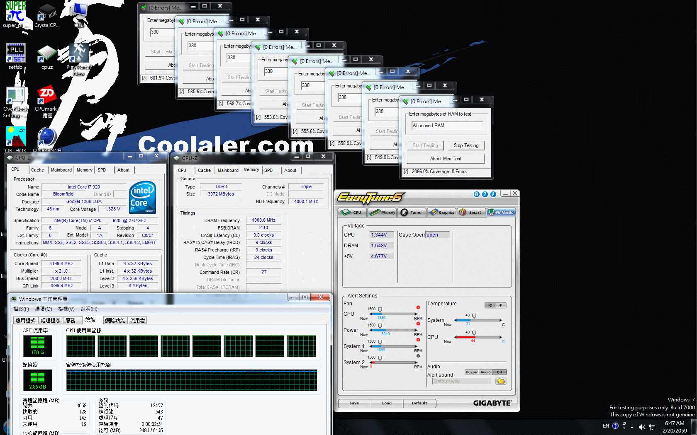Toggle System 2 fan alert indicator
The height and width of the screenshot is (435, 697).
point(418,356)
